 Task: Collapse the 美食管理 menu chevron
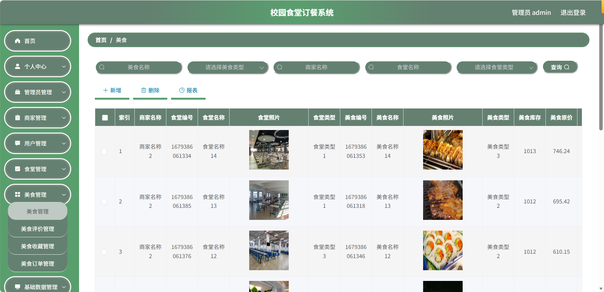(x=64, y=195)
